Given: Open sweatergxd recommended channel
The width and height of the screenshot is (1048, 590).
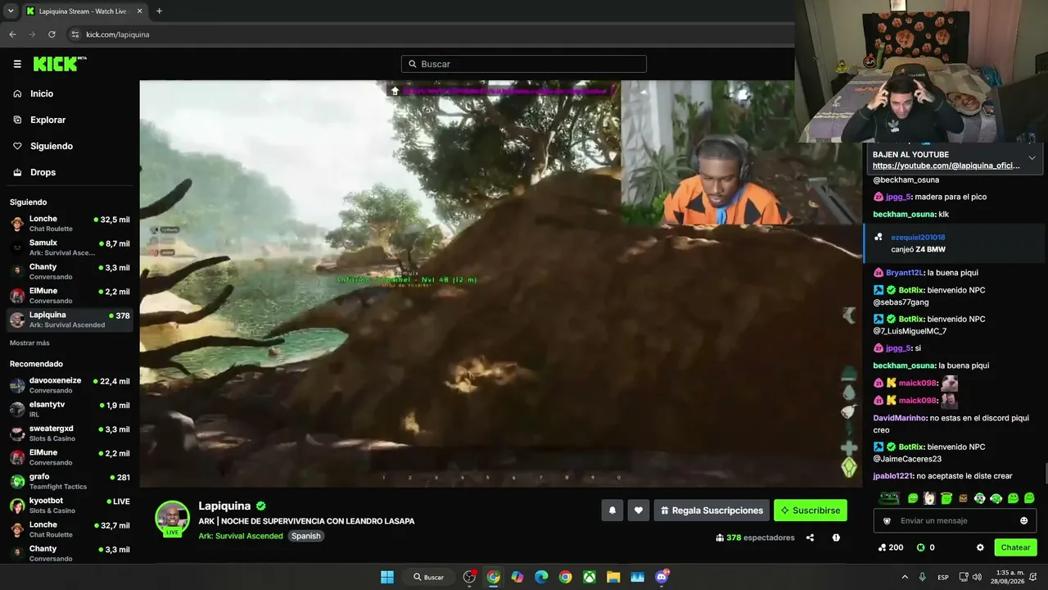Looking at the screenshot, I should 70,433.
